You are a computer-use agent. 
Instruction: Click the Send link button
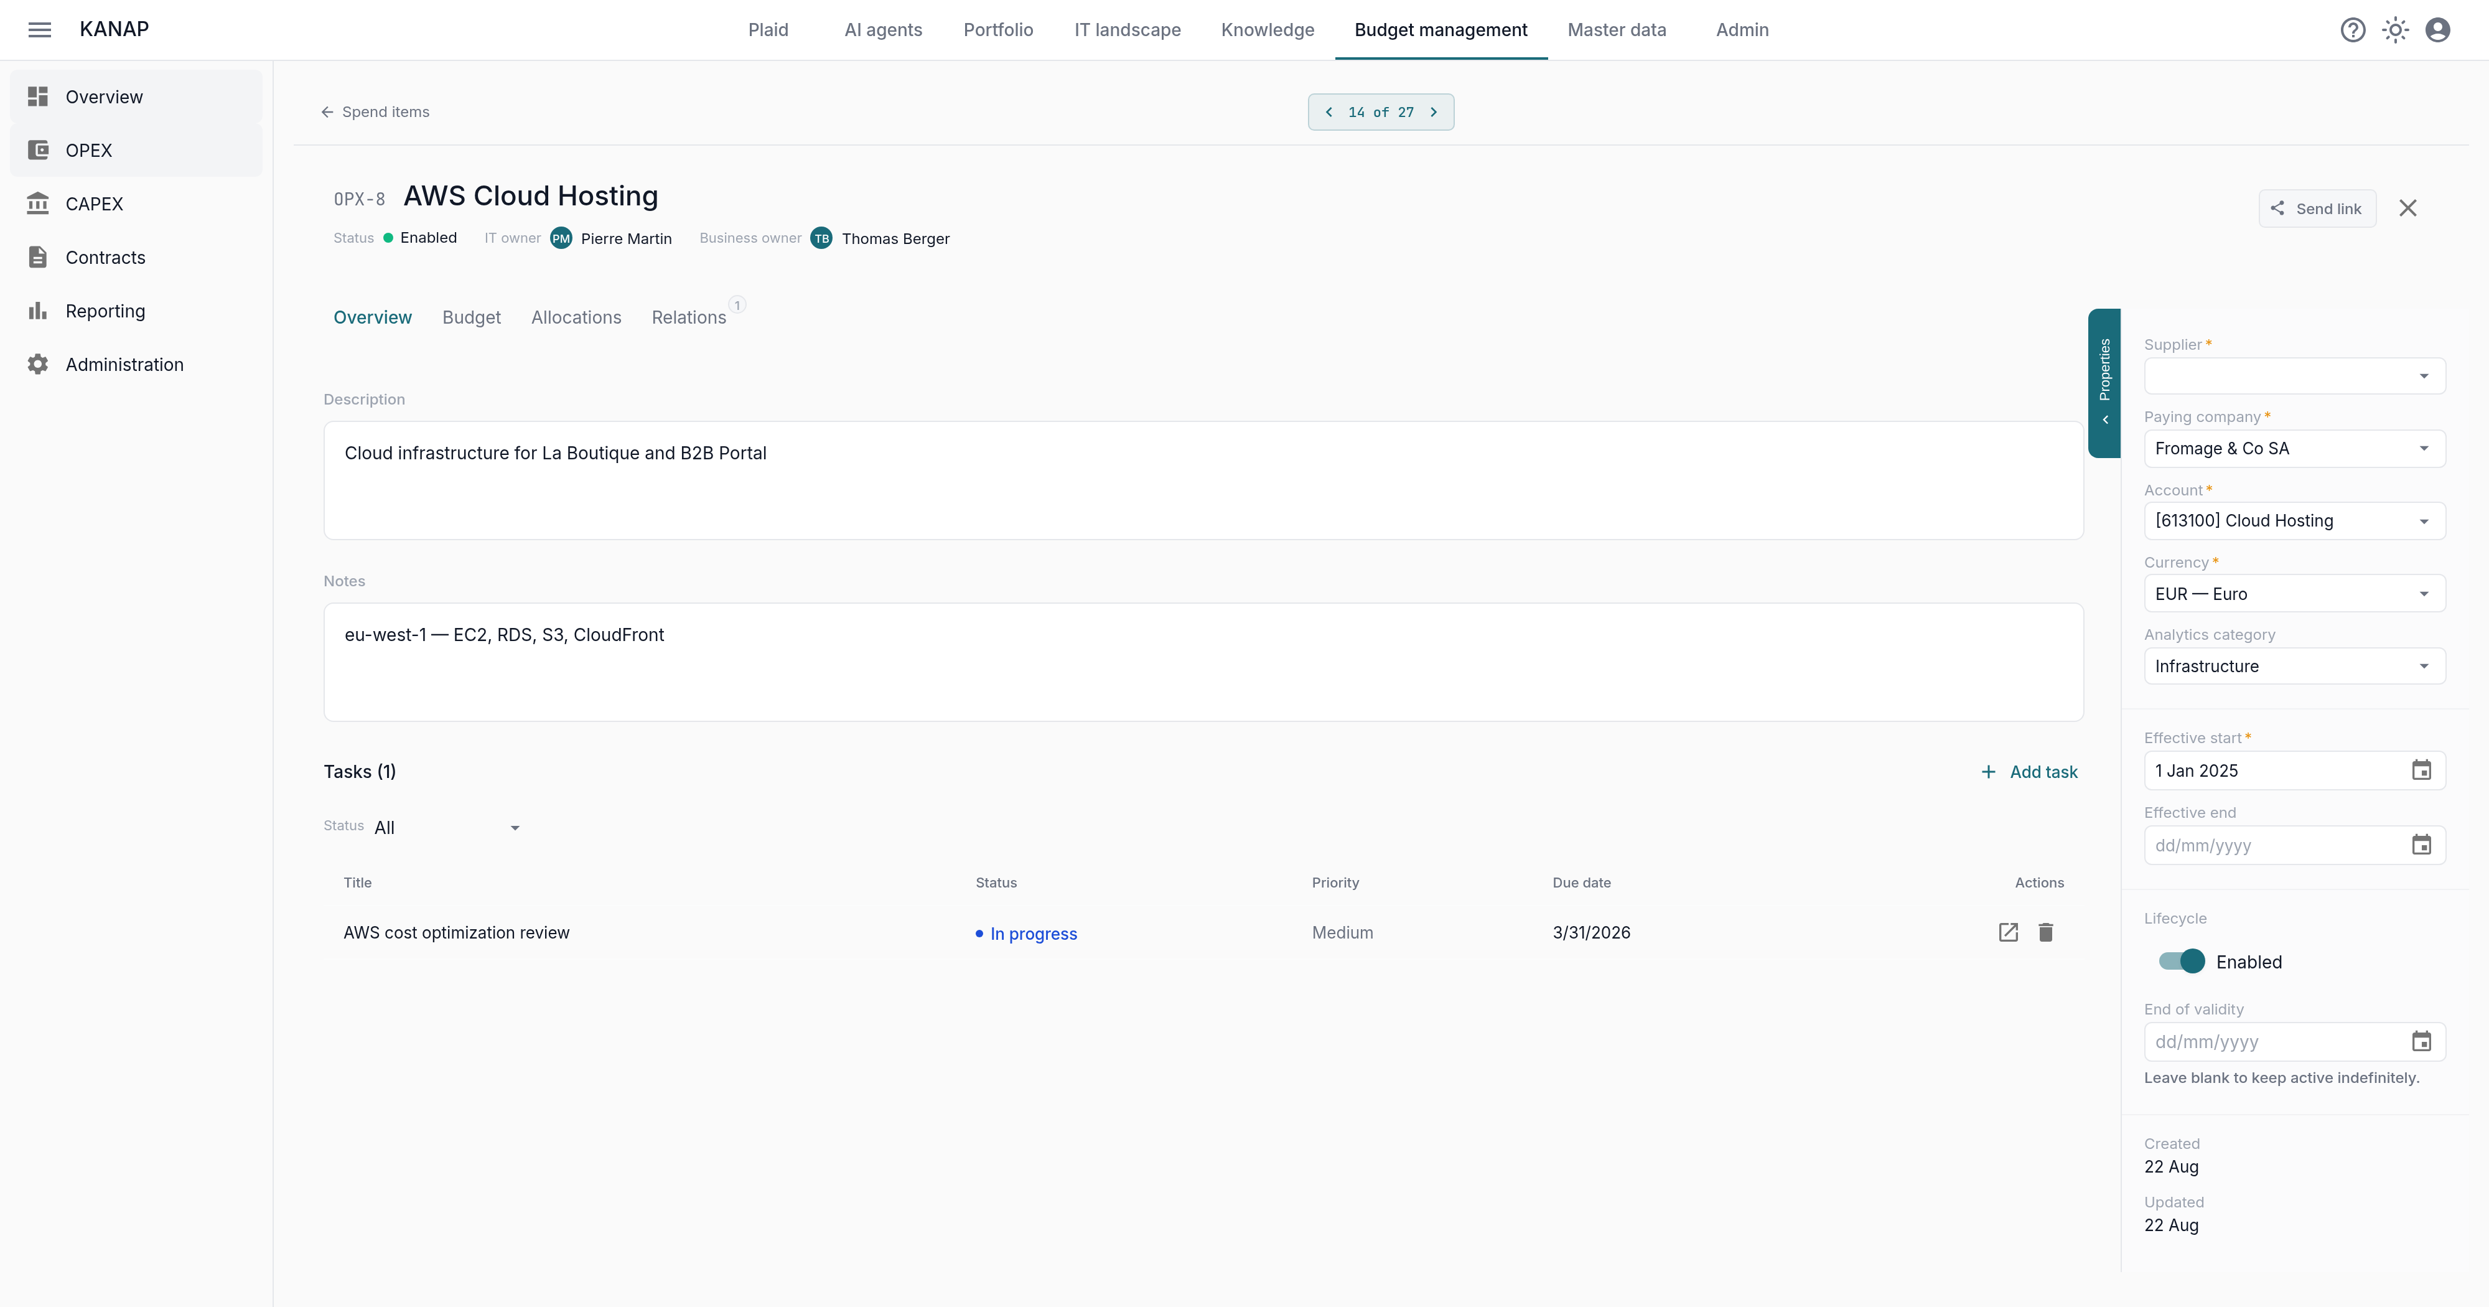[2316, 209]
